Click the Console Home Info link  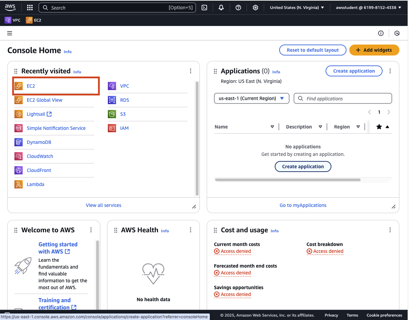68,52
